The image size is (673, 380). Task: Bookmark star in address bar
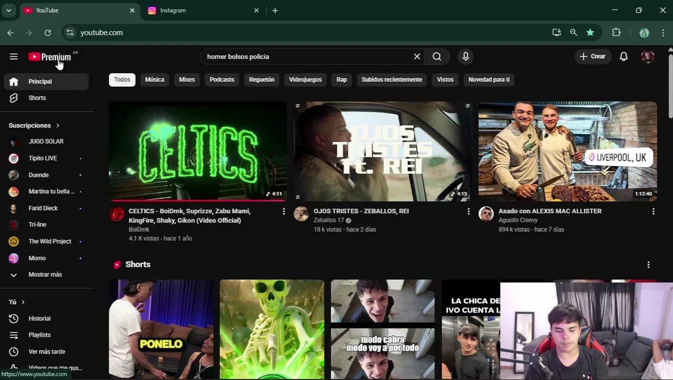[590, 33]
